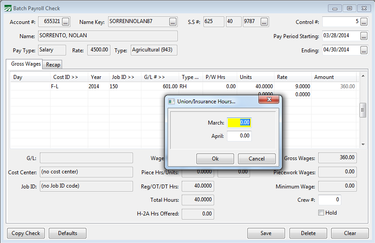Enable the Hold checkbox
Image resolution: width=375 pixels, height=243 pixels.
321,213
